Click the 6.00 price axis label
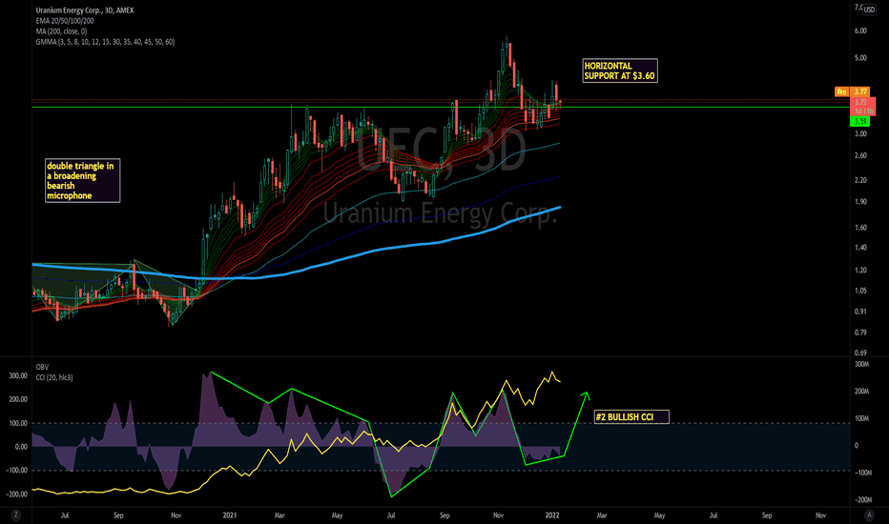The width and height of the screenshot is (889, 524). pyautogui.click(x=860, y=31)
